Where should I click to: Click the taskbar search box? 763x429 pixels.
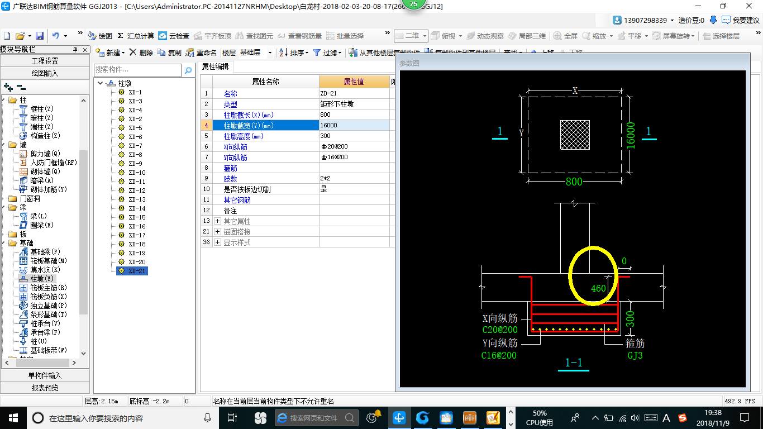[123, 417]
